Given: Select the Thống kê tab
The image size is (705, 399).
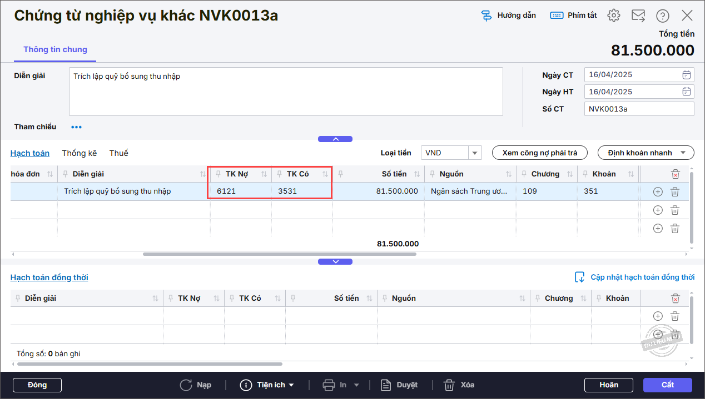Looking at the screenshot, I should click(x=80, y=153).
